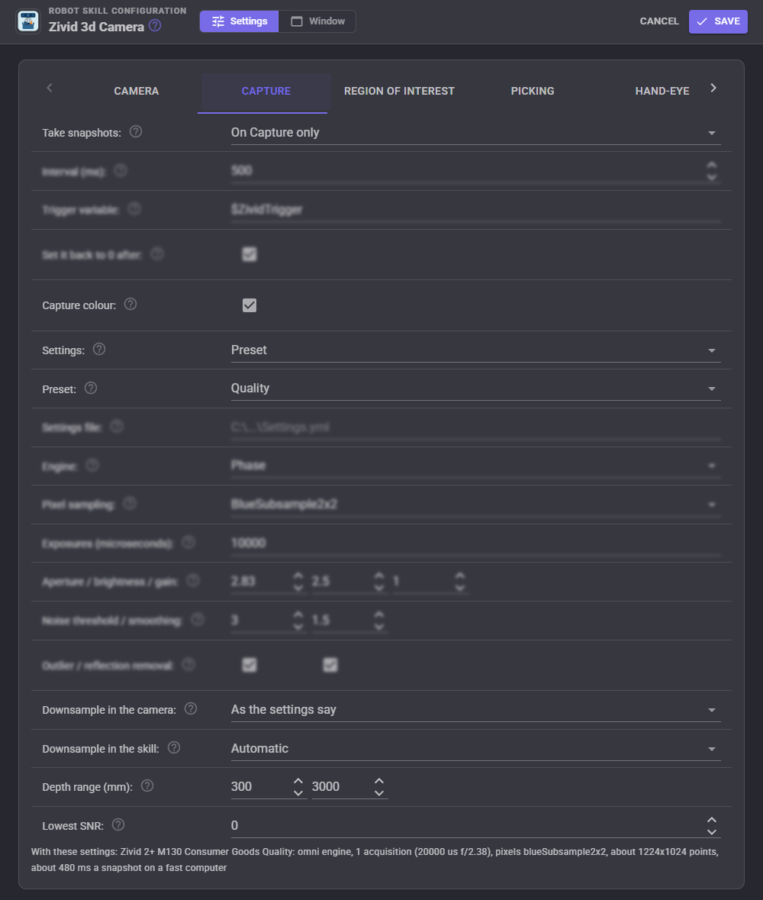The height and width of the screenshot is (900, 763).
Task: Open help icon for Capture colour
Action: (130, 305)
